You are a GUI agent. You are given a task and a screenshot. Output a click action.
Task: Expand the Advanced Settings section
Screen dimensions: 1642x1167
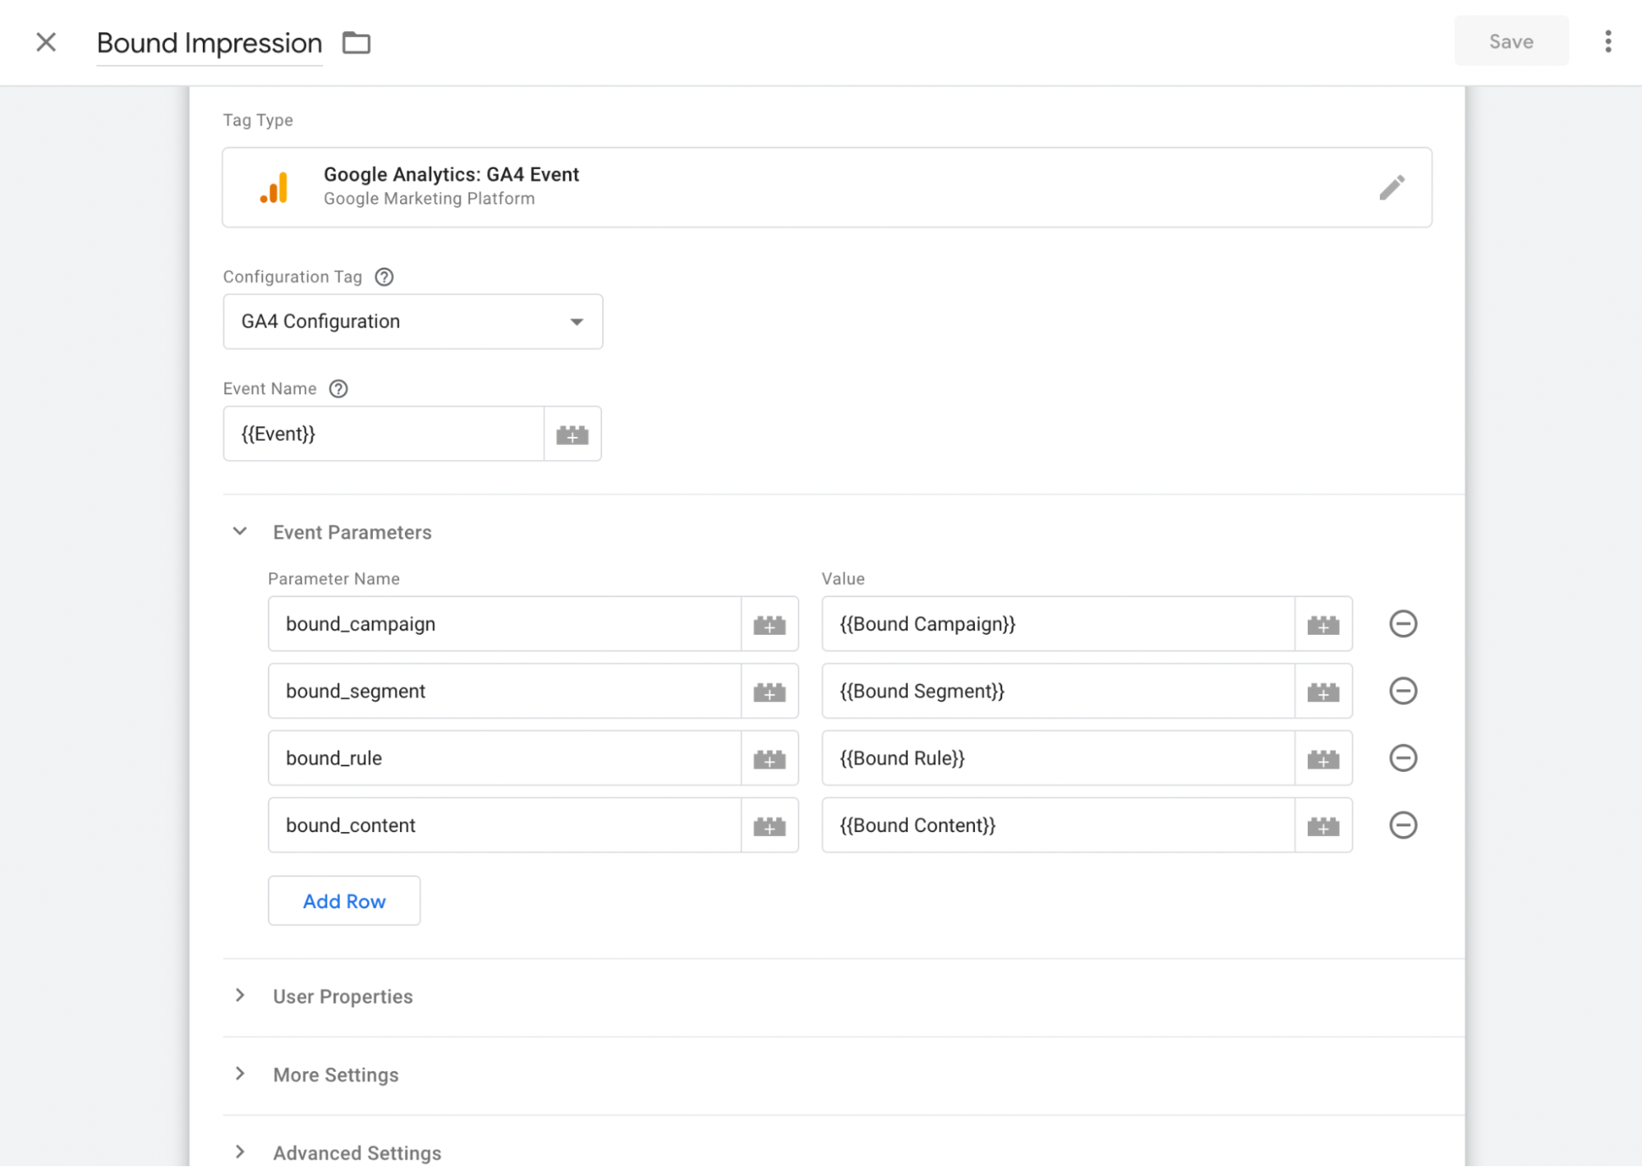[240, 1153]
